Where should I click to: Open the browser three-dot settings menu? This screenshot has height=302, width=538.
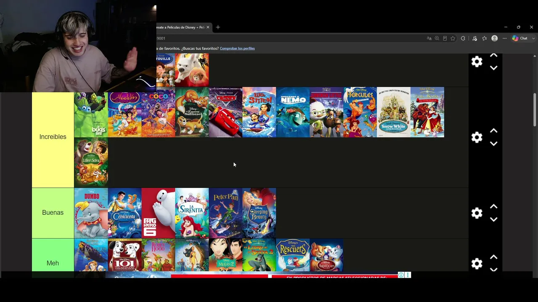point(505,38)
